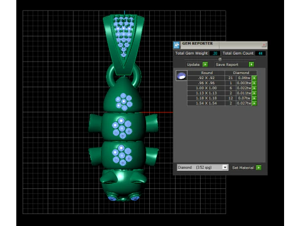
Task: Click green arrow for 1.18 X 1.18 row
Action: click(255, 98)
